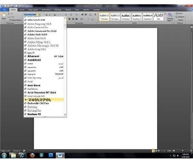This screenshot has height=160, width=193.
Task: Click the Align Text Right icon
Action: pyautogui.click(x=73, y=19)
